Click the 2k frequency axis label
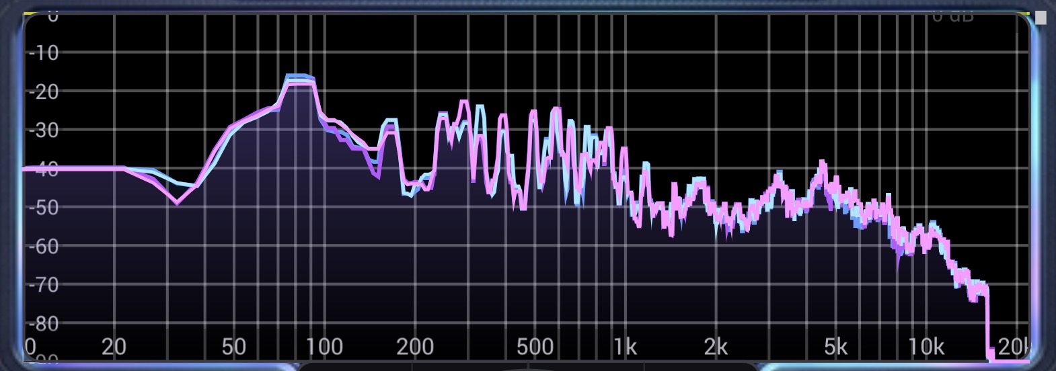1056x371 pixels. (716, 347)
